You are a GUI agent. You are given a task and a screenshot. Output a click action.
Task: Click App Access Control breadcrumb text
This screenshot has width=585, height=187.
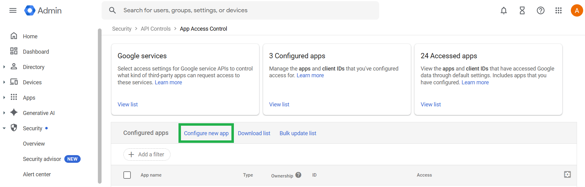(203, 29)
